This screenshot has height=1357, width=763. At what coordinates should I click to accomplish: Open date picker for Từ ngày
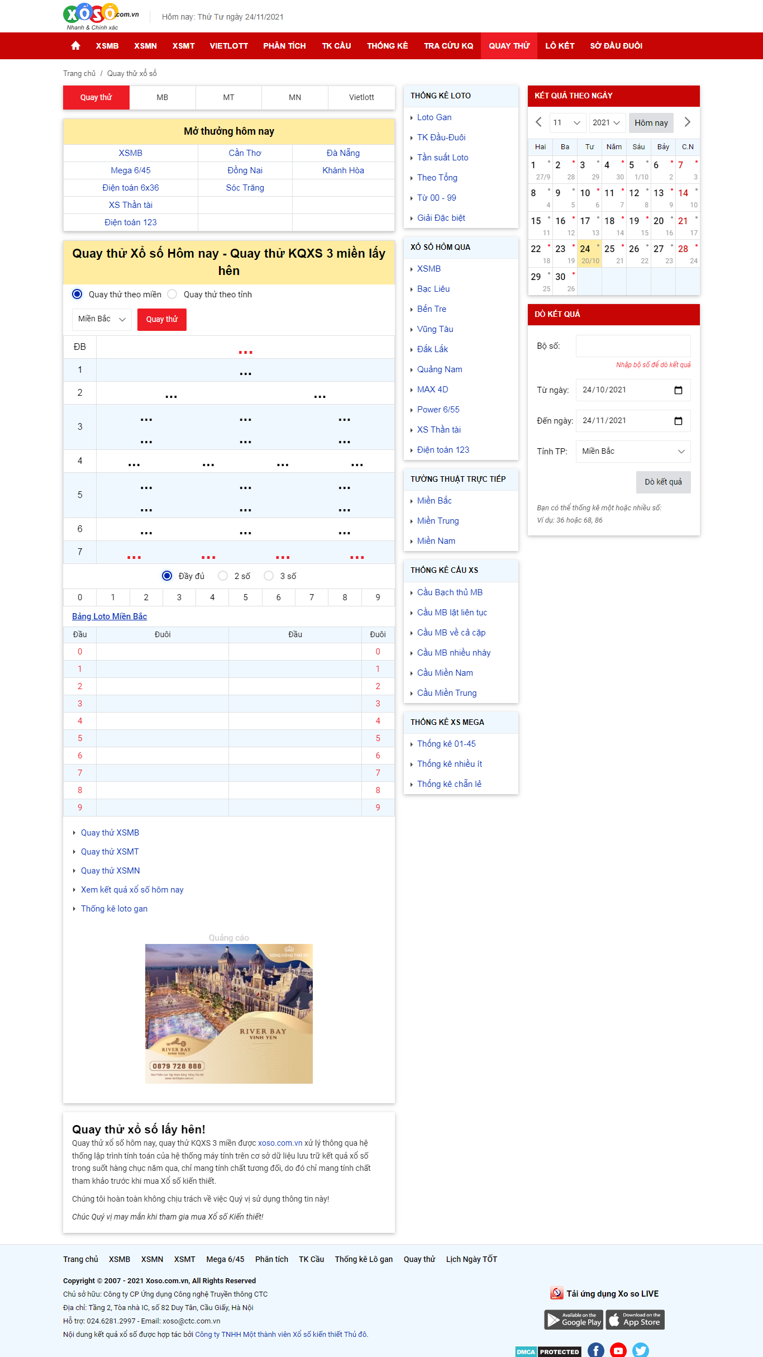point(678,390)
